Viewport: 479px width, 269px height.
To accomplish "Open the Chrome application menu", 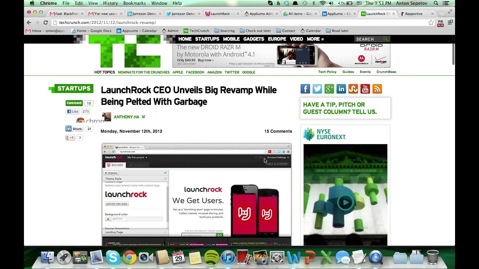I will [x=49, y=3].
